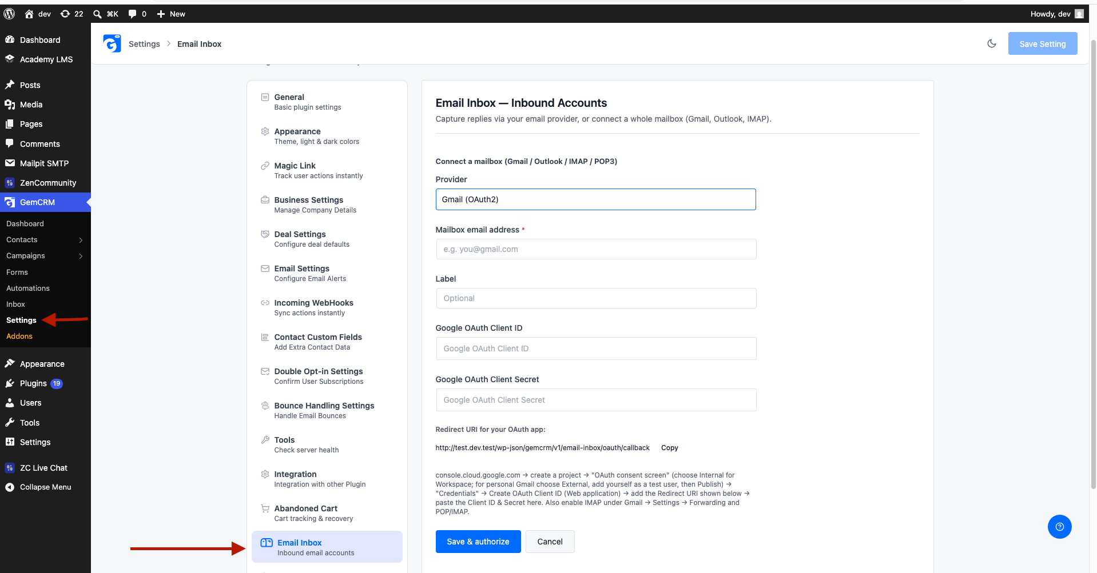Viewport: 1097px width, 573px height.
Task: Click the ZenCommunity icon in sidebar
Action: (10, 183)
